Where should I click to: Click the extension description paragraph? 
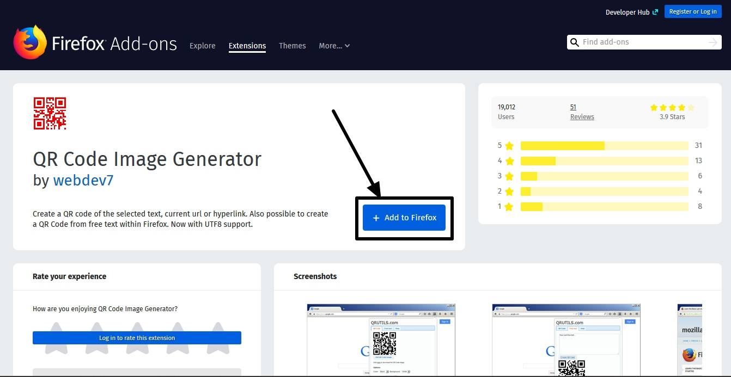(x=180, y=219)
